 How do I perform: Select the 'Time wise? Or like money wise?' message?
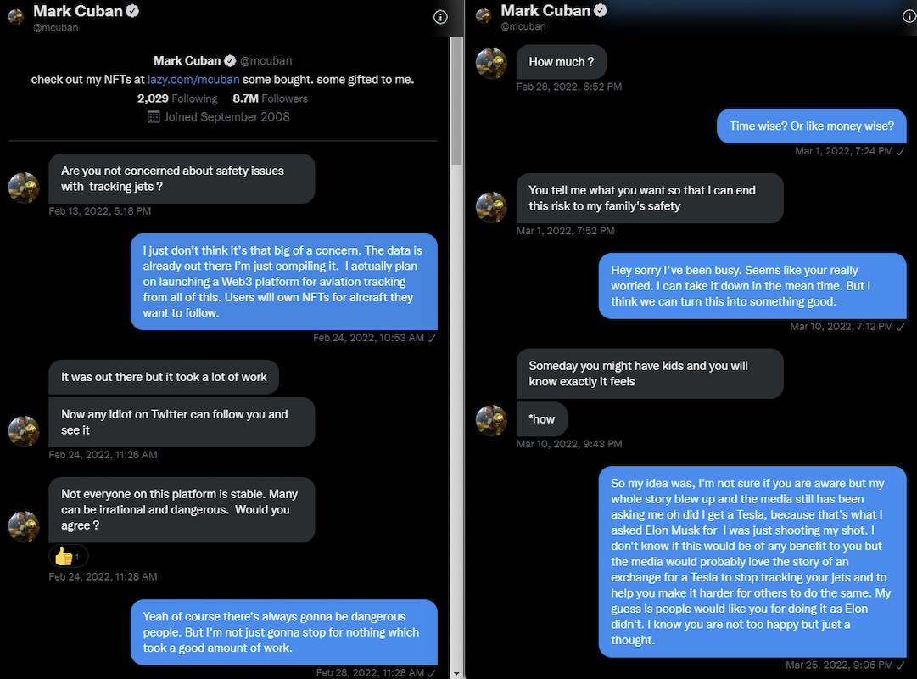(811, 126)
